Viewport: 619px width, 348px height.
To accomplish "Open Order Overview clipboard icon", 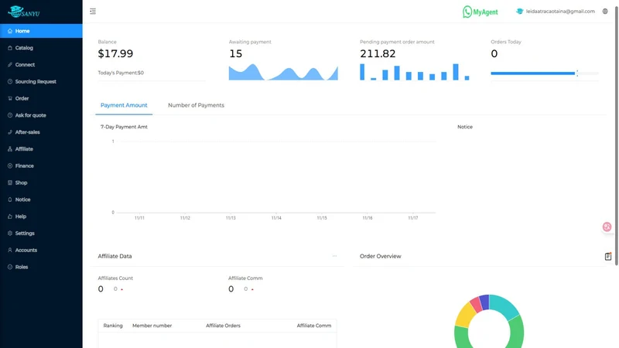I will click(x=608, y=257).
